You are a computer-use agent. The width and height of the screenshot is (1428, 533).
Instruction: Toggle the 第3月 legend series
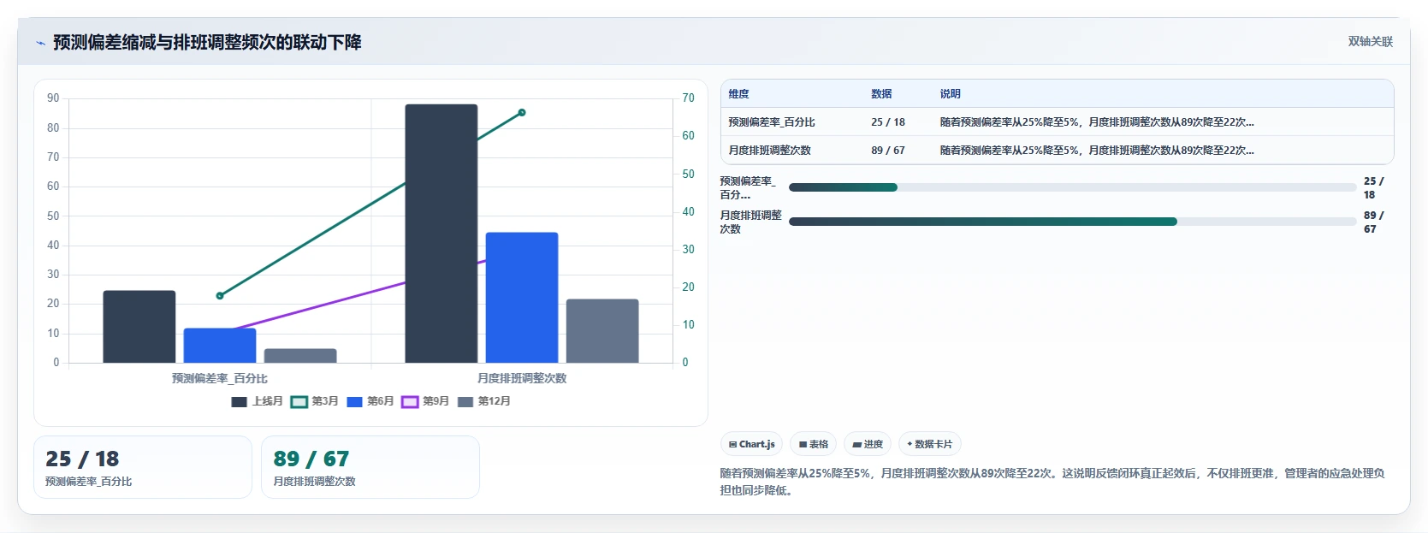point(315,401)
